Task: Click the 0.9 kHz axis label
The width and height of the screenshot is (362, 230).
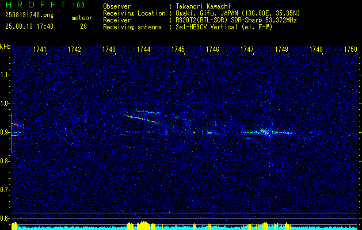Action: [x=5, y=132]
